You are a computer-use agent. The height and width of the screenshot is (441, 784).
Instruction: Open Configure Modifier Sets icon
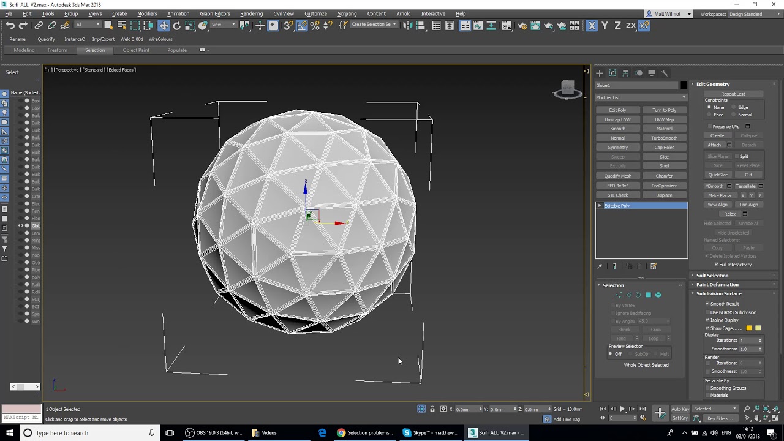(x=654, y=266)
